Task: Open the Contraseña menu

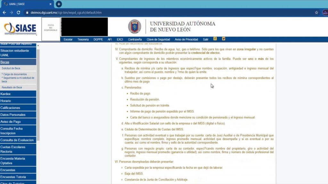Action: (135, 39)
